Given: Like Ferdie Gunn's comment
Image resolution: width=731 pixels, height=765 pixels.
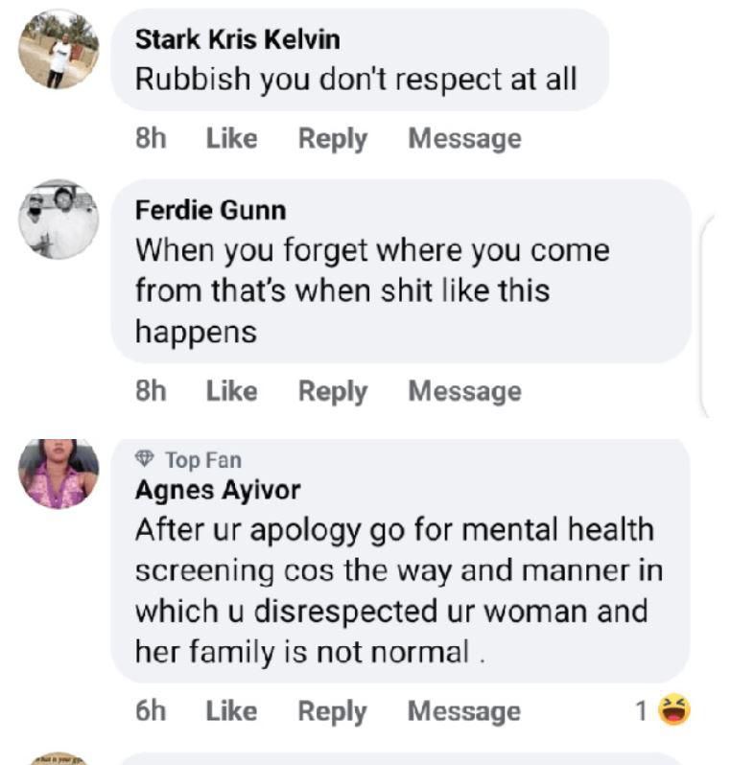Looking at the screenshot, I should [231, 391].
